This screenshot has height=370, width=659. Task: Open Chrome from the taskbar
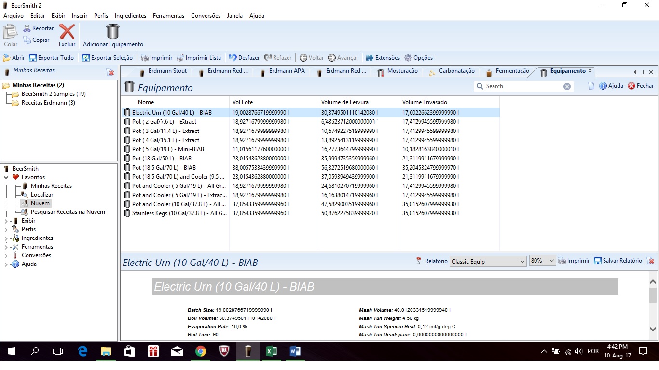pos(200,352)
